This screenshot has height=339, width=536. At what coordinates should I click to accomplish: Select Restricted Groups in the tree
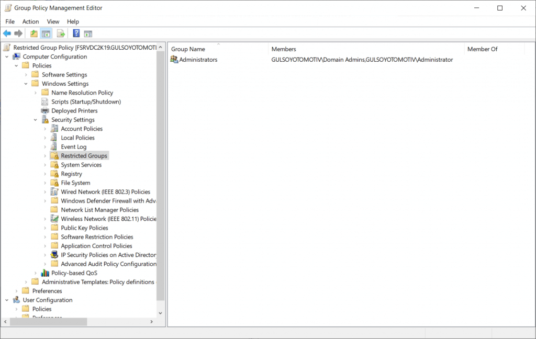coord(84,156)
